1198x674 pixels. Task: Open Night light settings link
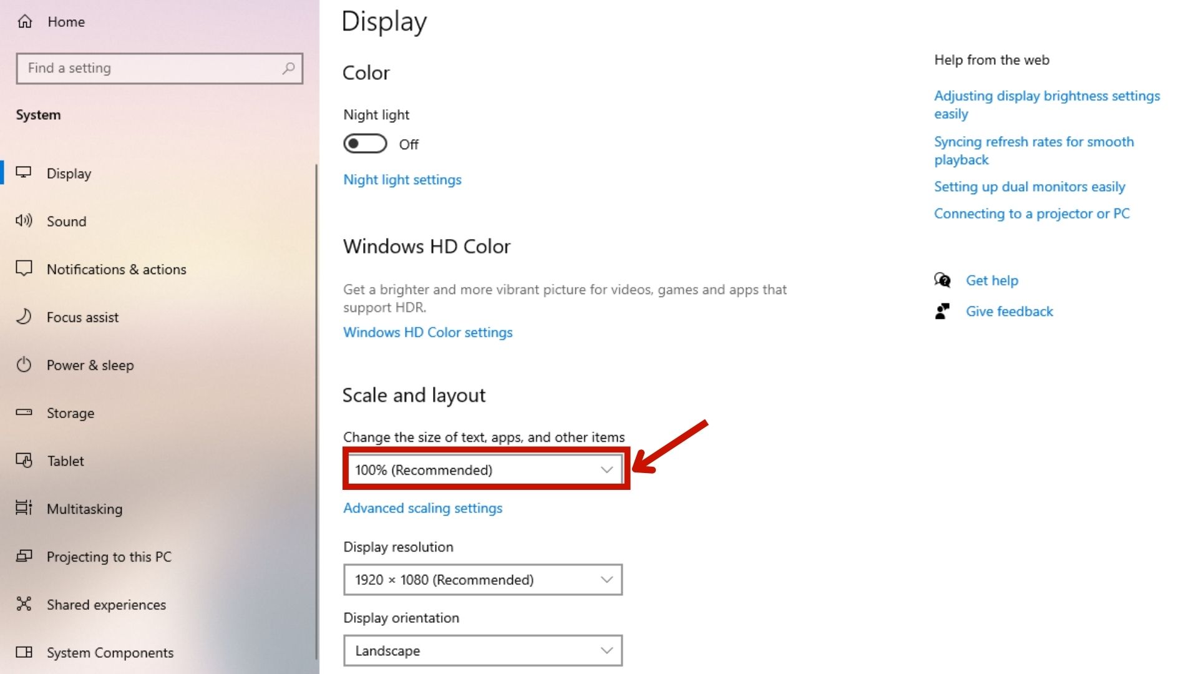402,180
